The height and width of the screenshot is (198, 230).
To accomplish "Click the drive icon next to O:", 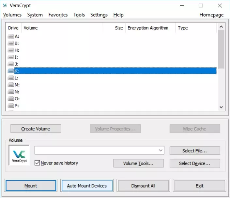I will [11, 99].
